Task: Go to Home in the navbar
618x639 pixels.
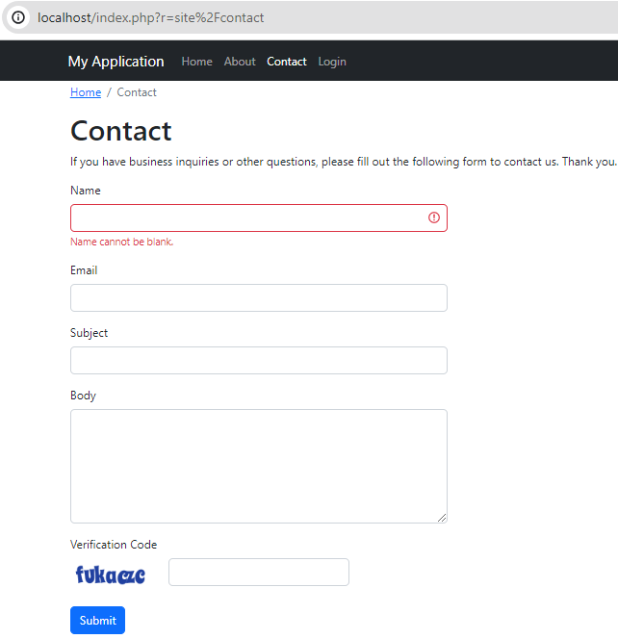Action: (x=197, y=62)
